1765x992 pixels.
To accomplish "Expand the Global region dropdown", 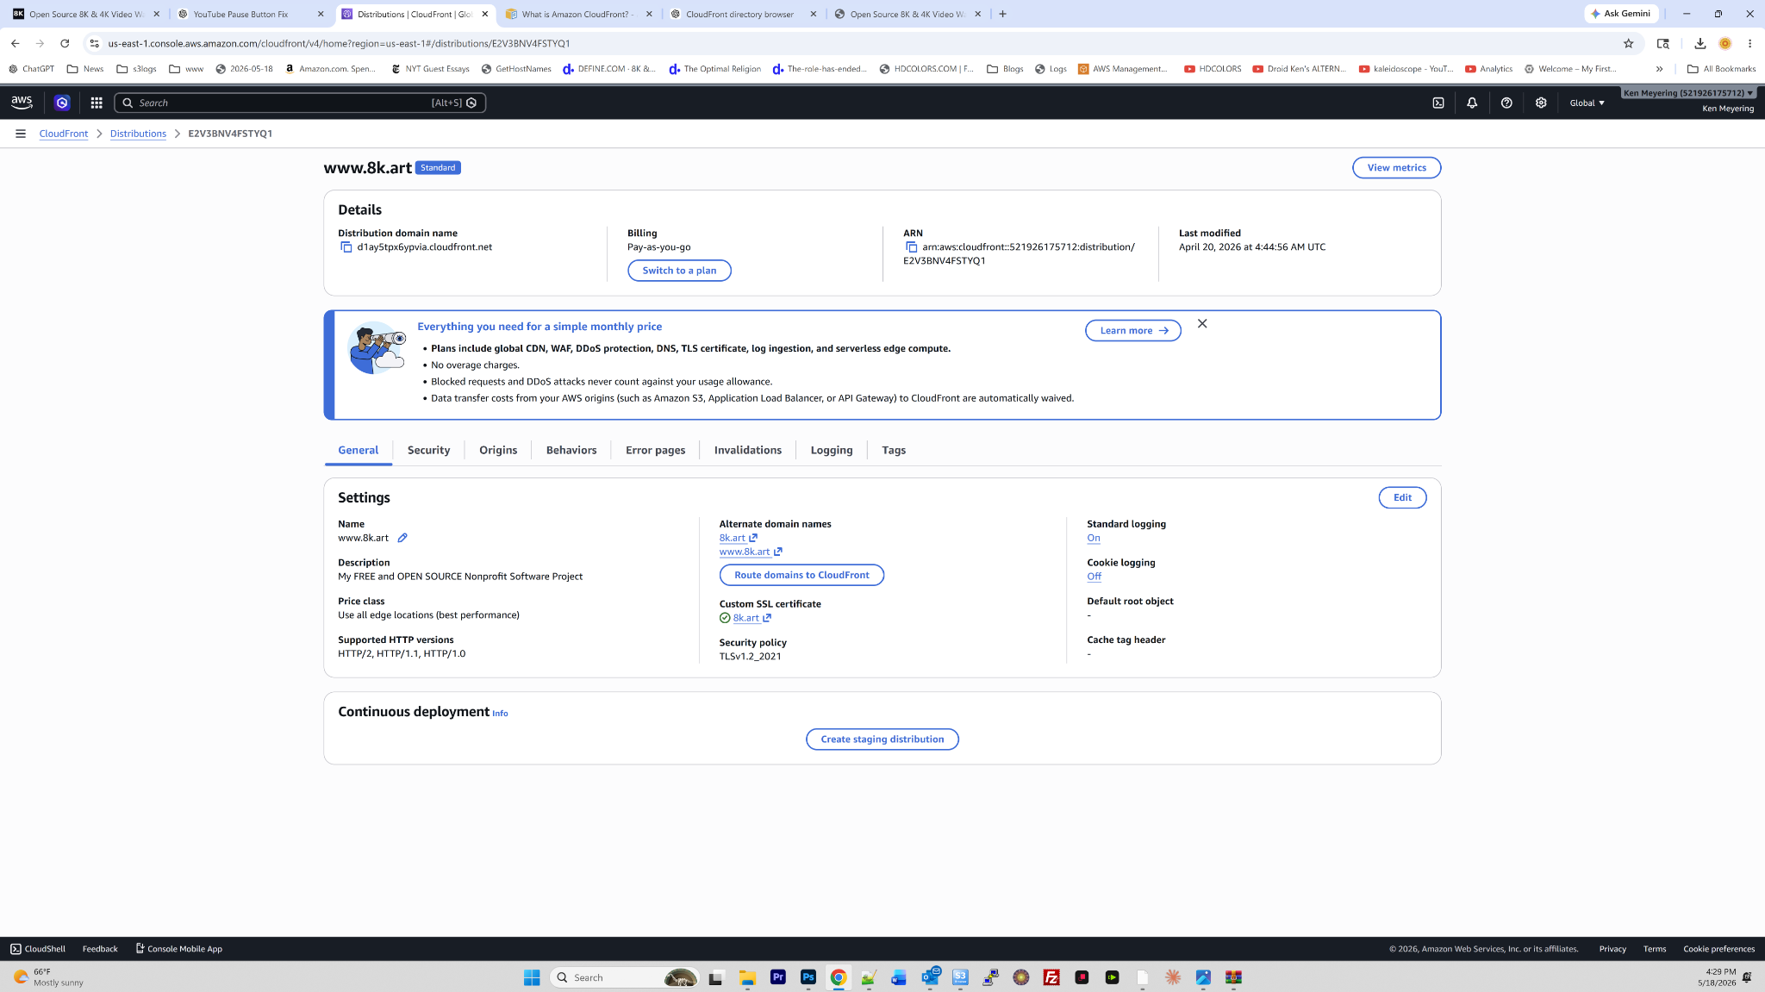I will (x=1587, y=103).
